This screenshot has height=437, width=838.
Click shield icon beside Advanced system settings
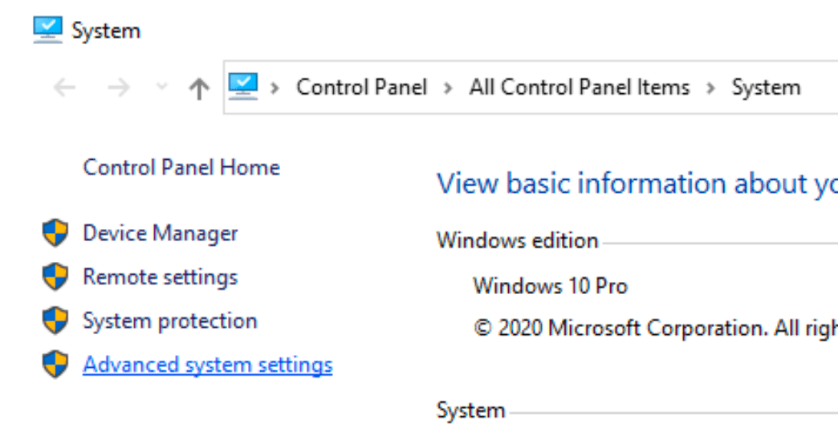click(55, 365)
